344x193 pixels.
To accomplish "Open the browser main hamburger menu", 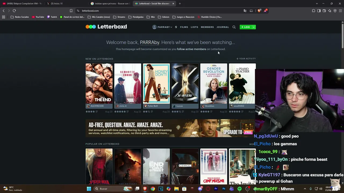I will coord(341,11).
